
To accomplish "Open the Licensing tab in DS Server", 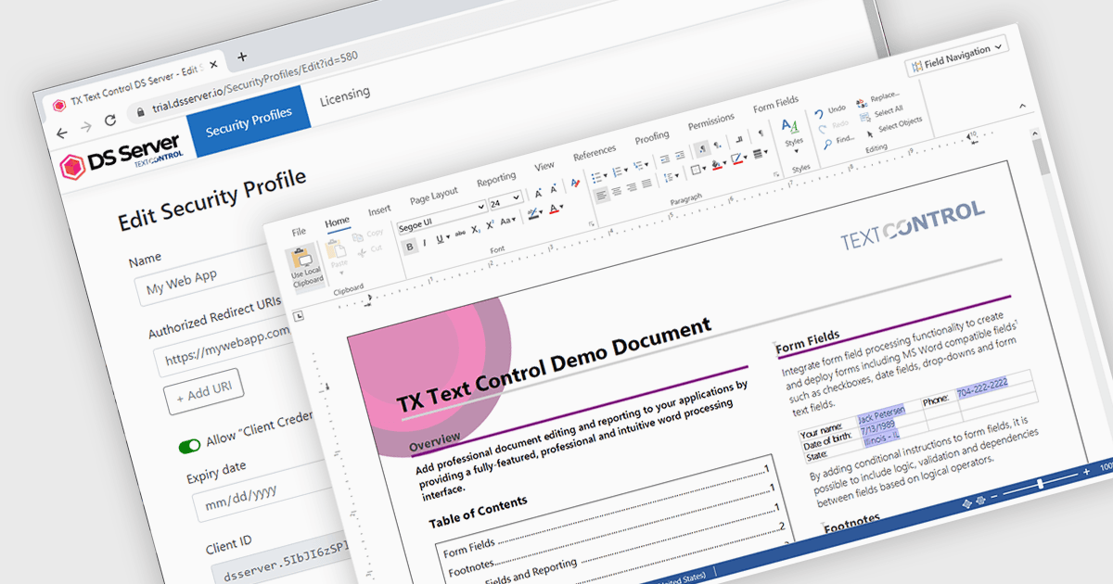I will coord(344,96).
